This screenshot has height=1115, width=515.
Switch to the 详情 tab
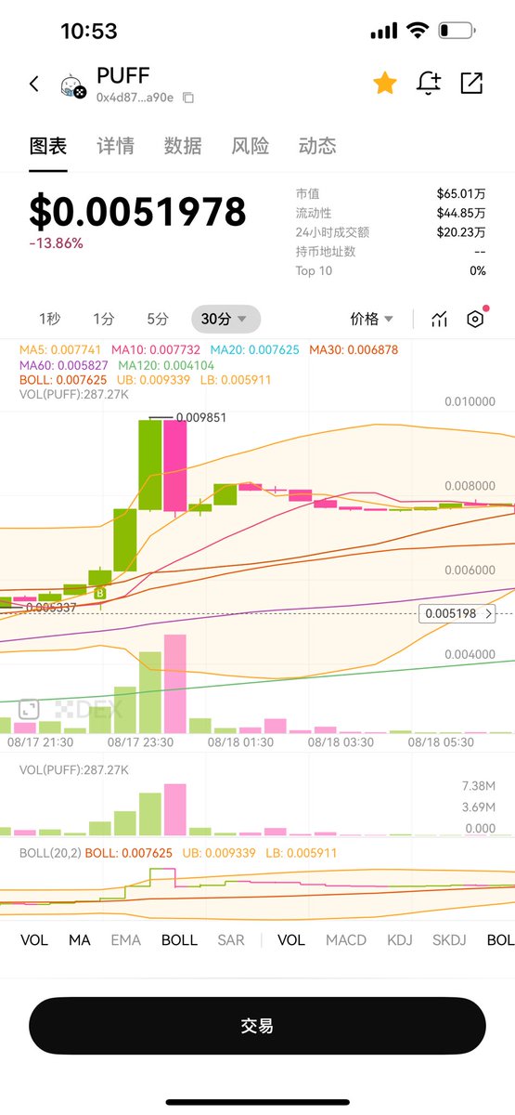115,146
